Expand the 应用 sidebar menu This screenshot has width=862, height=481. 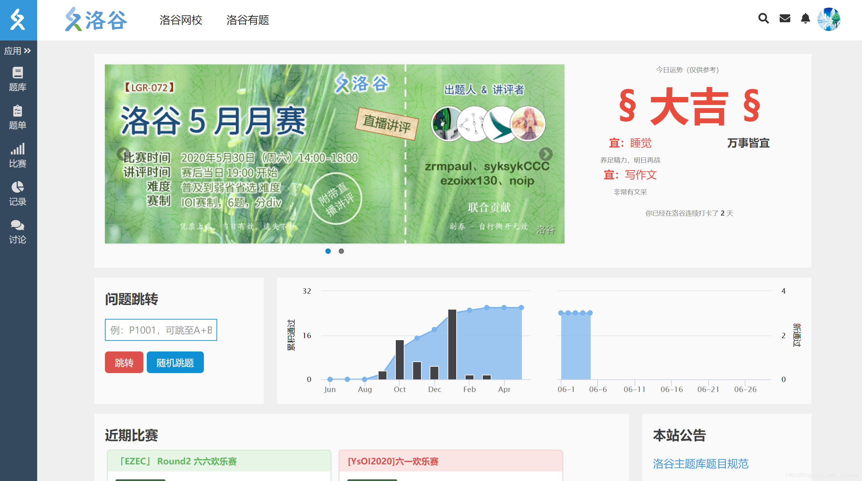17,51
